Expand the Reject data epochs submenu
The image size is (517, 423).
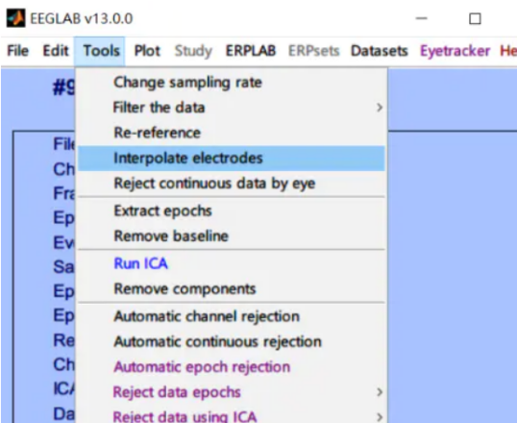[x=232, y=392]
